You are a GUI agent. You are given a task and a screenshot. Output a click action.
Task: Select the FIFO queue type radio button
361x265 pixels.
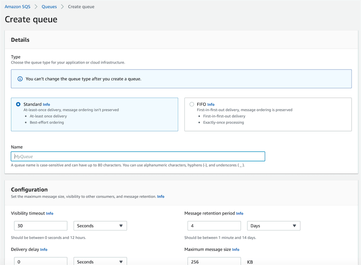pyautogui.click(x=192, y=105)
